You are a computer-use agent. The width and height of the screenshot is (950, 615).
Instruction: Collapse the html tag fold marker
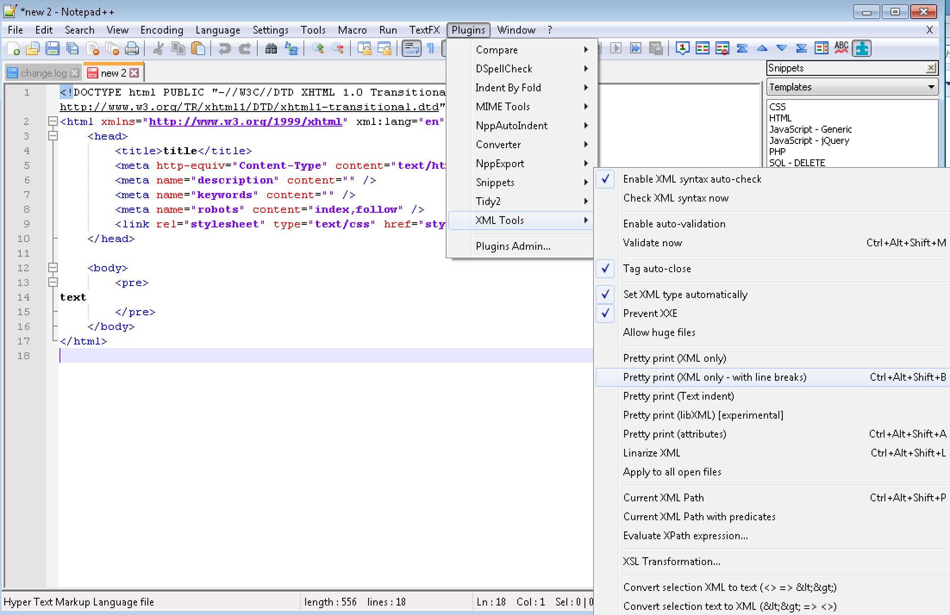53,121
